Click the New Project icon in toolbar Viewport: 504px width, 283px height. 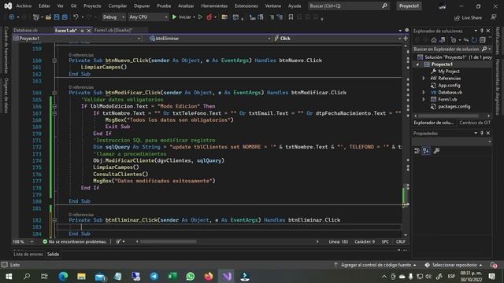(35, 17)
